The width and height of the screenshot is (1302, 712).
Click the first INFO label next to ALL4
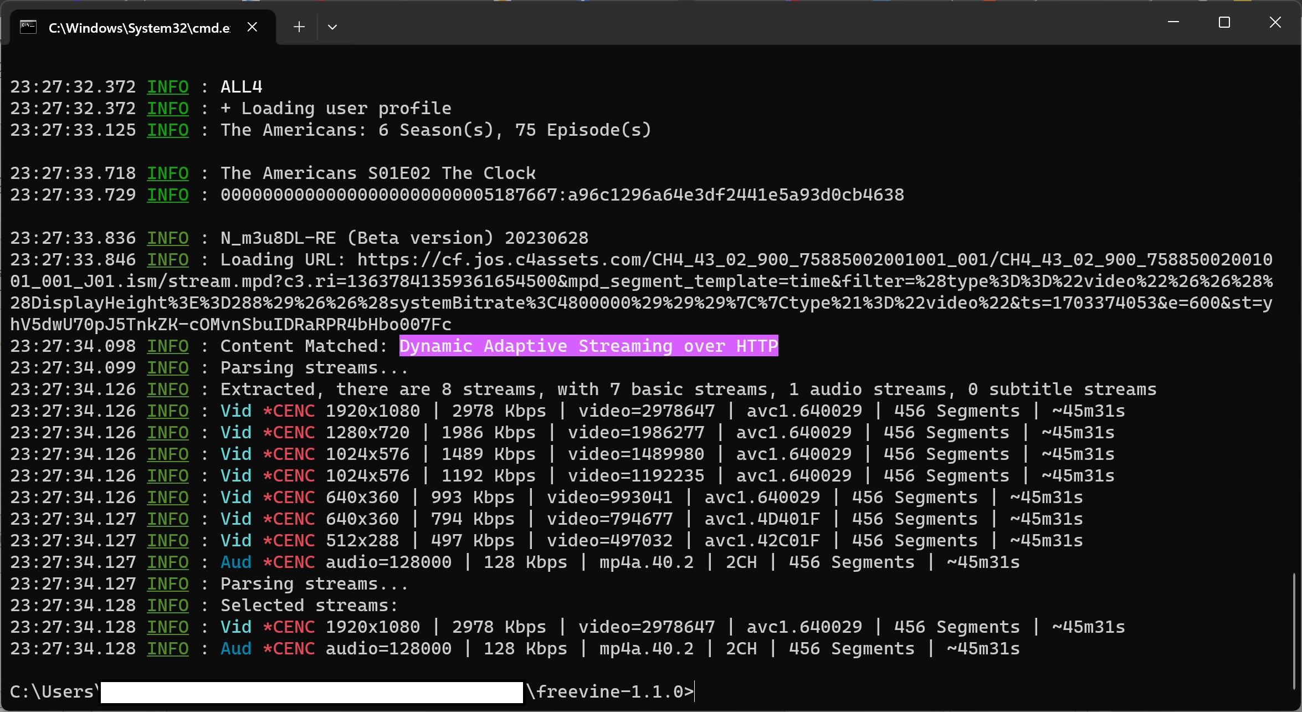[x=168, y=87]
